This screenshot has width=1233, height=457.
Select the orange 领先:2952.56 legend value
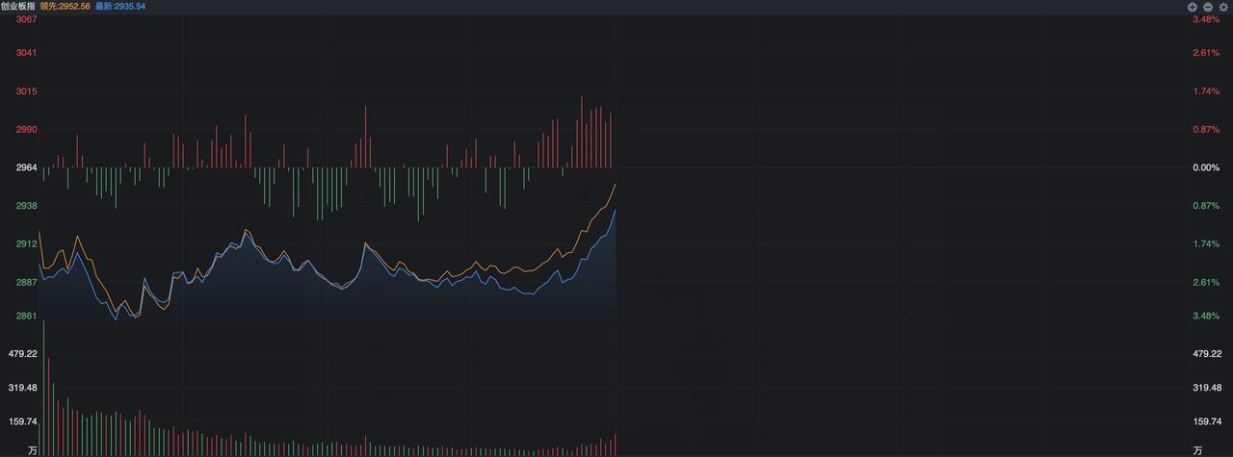65,6
